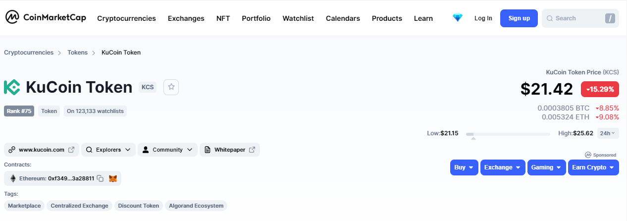The width and height of the screenshot is (627, 221).
Task: Click the Sign up button
Action: point(519,18)
